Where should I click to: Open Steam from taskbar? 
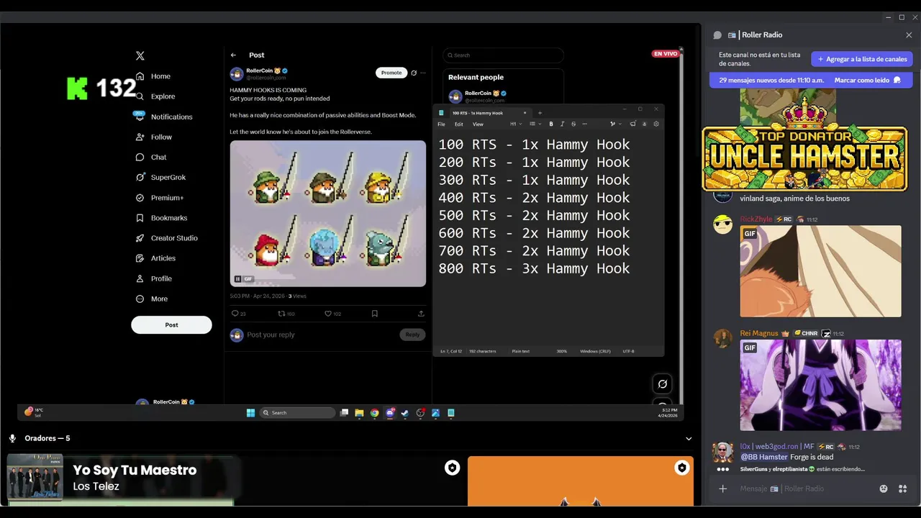click(x=405, y=413)
